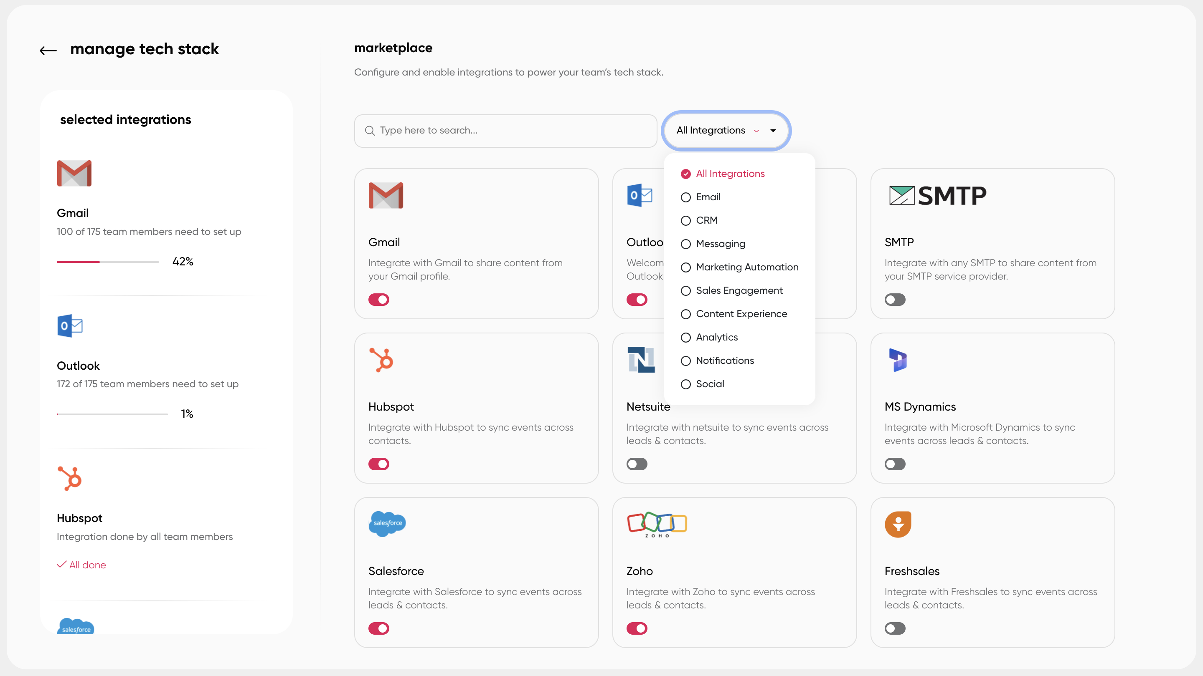Image resolution: width=1203 pixels, height=676 pixels.
Task: Click the Hubspot logo on marketplace card
Action: (x=381, y=360)
